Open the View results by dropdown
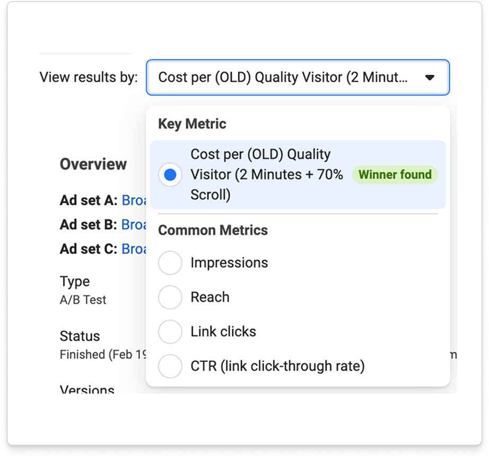489x458 pixels. [297, 77]
